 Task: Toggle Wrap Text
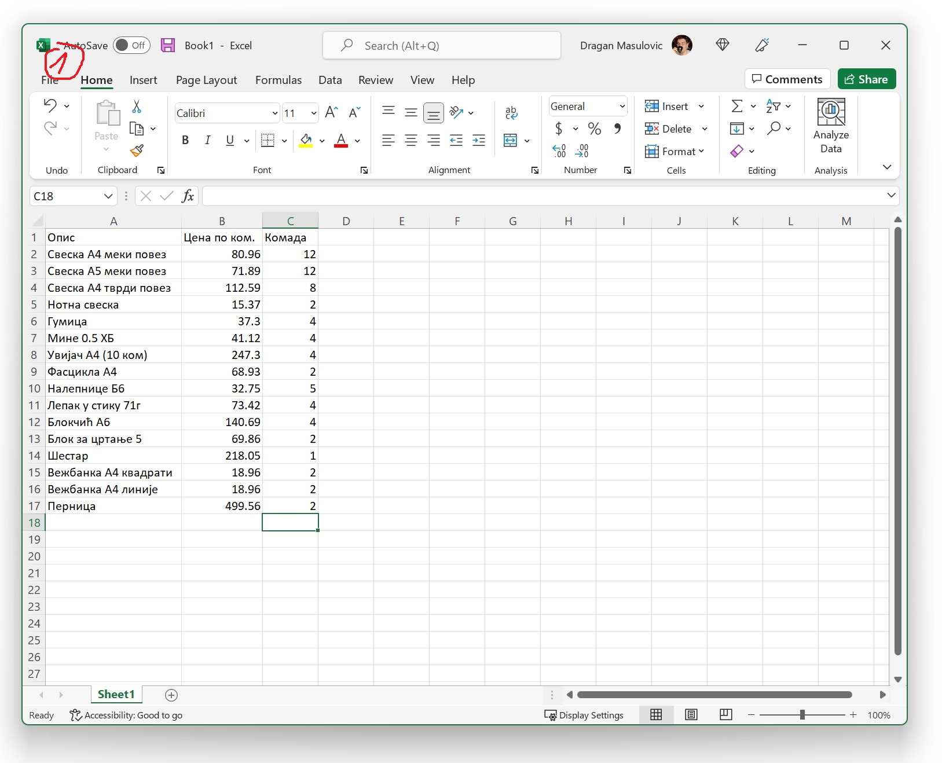click(x=511, y=112)
